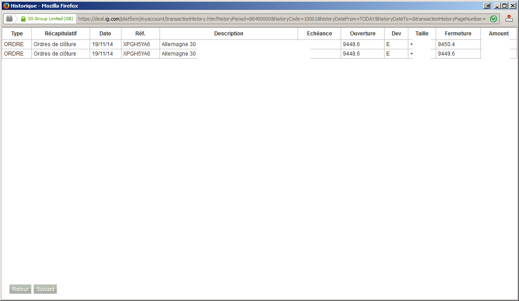
Task: Click the green padlock security icon
Action: point(23,19)
